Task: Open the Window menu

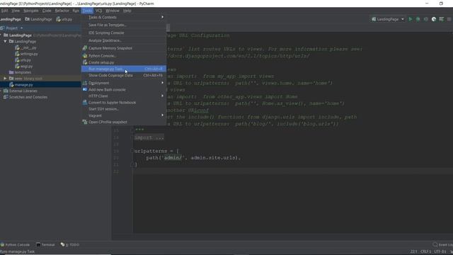Action: 112,11
